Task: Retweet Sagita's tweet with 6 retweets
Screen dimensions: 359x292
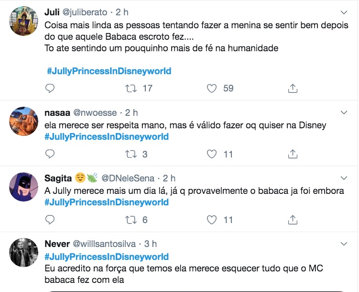Action: (131, 220)
